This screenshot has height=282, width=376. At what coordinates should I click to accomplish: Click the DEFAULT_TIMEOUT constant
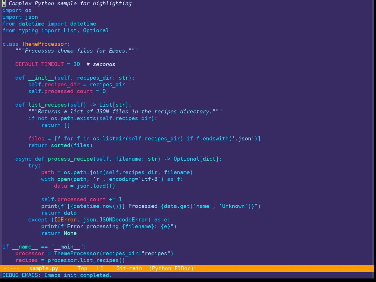(x=39, y=64)
